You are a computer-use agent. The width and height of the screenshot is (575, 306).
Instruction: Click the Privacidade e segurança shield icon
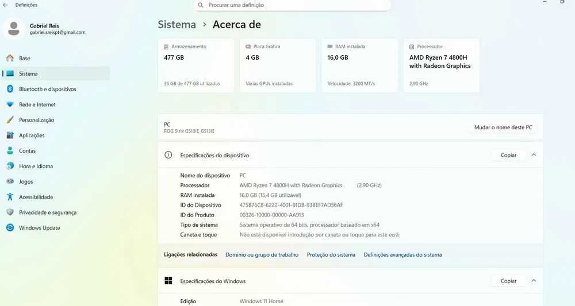(x=10, y=212)
